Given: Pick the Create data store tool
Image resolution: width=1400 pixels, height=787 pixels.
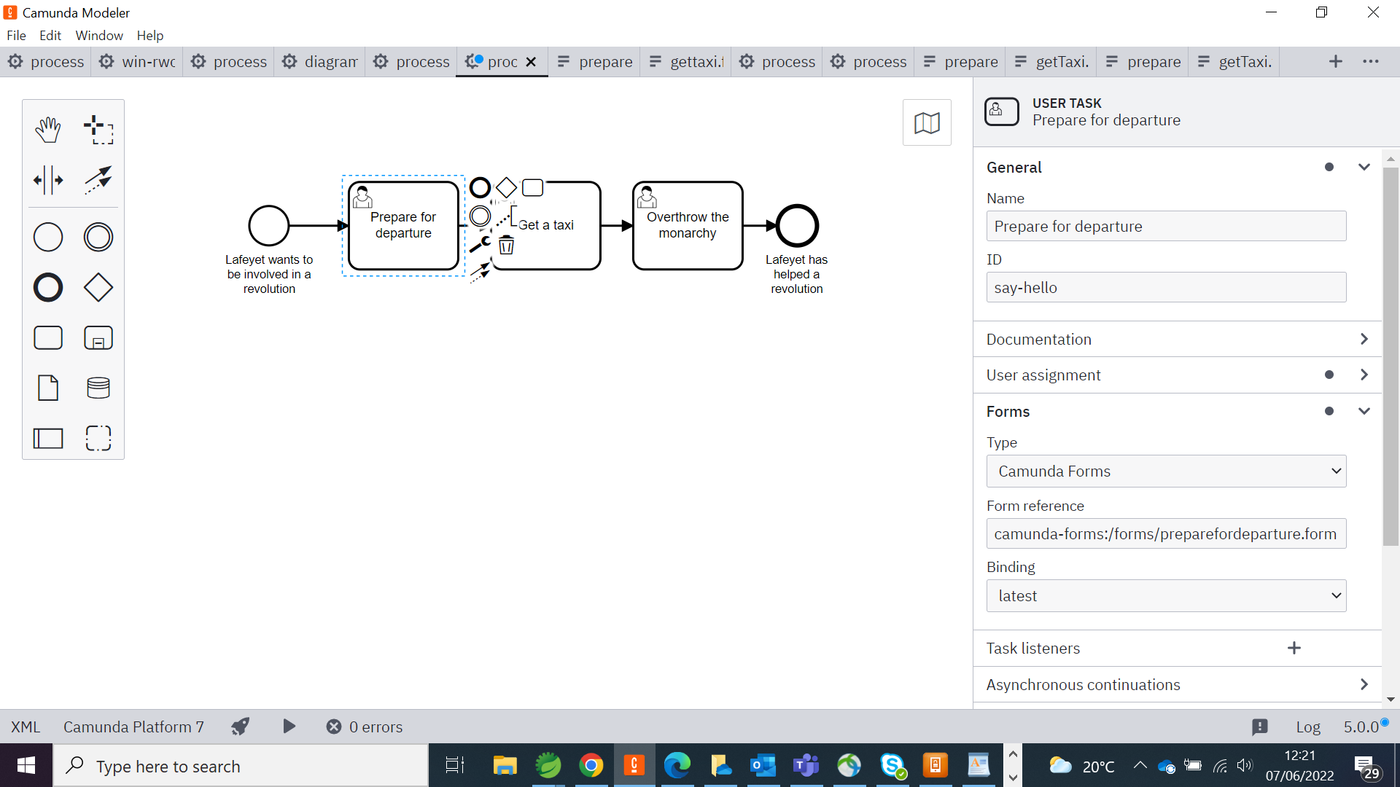Looking at the screenshot, I should click(98, 388).
